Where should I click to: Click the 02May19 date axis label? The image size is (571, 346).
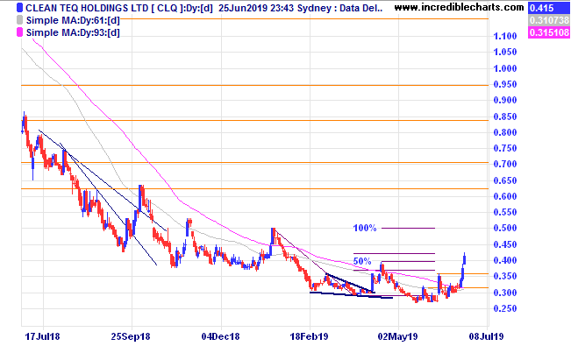click(397, 336)
